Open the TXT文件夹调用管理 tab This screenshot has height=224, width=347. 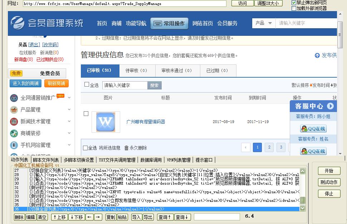[x=117, y=160]
